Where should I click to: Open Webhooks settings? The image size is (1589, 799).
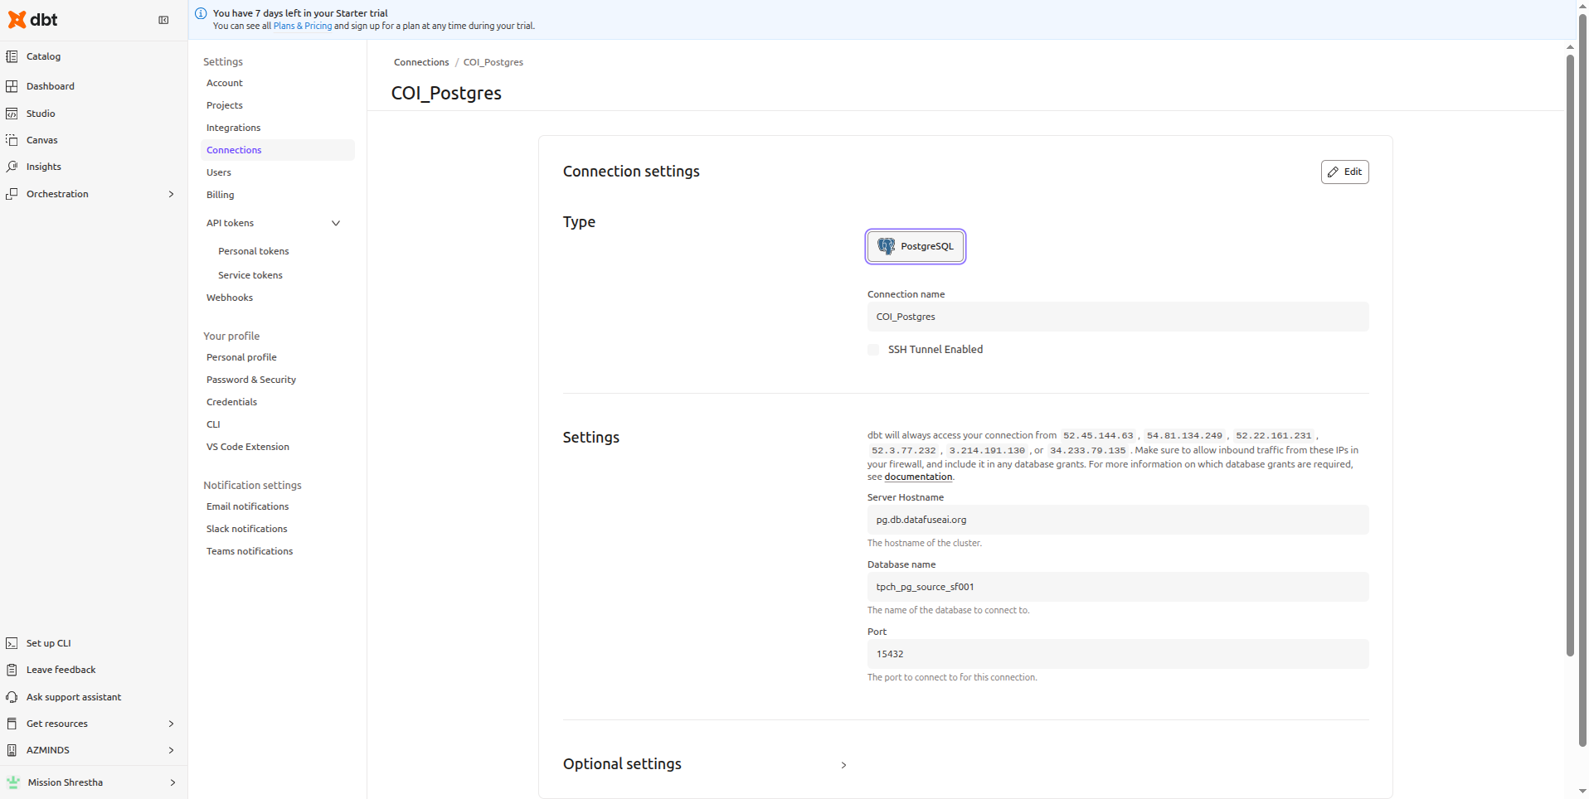click(230, 298)
